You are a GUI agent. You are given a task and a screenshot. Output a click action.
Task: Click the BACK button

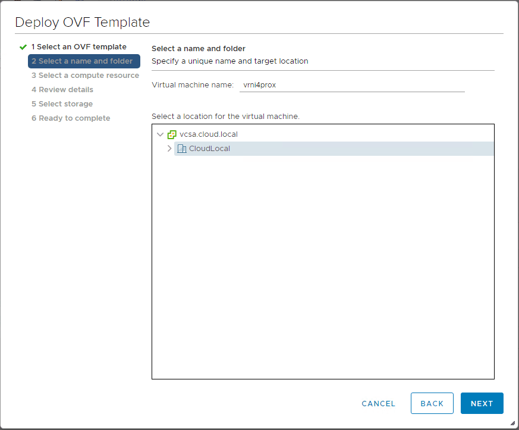click(432, 403)
